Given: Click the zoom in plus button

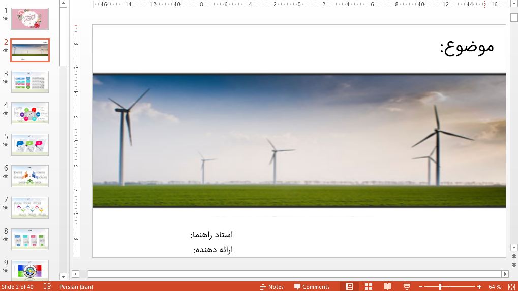Looking at the screenshot, I should 479,287.
